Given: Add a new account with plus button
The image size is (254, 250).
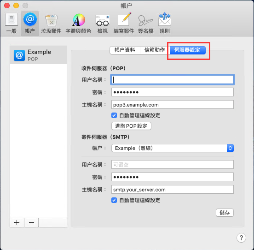Looking at the screenshot, I should coord(17,222).
